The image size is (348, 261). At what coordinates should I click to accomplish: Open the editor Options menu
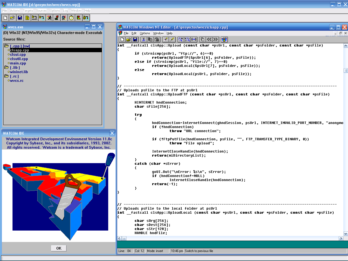tap(145, 33)
